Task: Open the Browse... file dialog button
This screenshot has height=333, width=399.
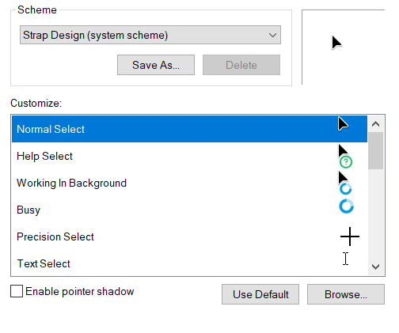Action: tap(346, 294)
